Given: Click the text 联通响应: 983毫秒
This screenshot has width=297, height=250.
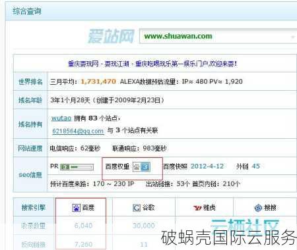Looking at the screenshot, I should (139, 149).
